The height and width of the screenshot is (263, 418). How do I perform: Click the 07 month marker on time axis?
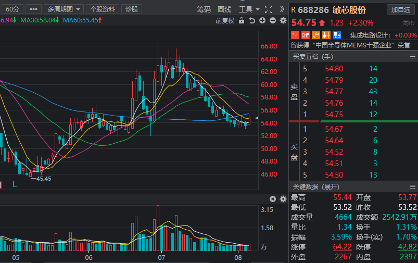(x=161, y=258)
